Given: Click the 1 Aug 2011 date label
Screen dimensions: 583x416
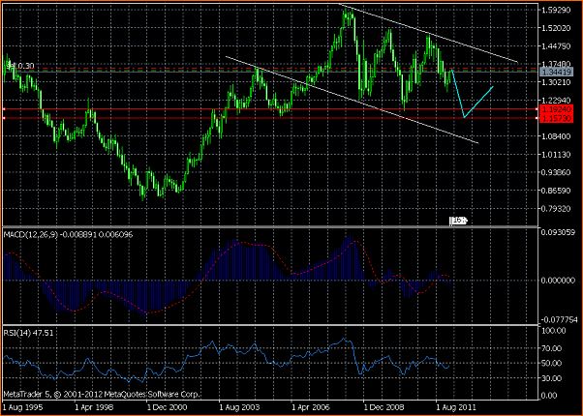Looking at the screenshot, I should (x=456, y=407).
